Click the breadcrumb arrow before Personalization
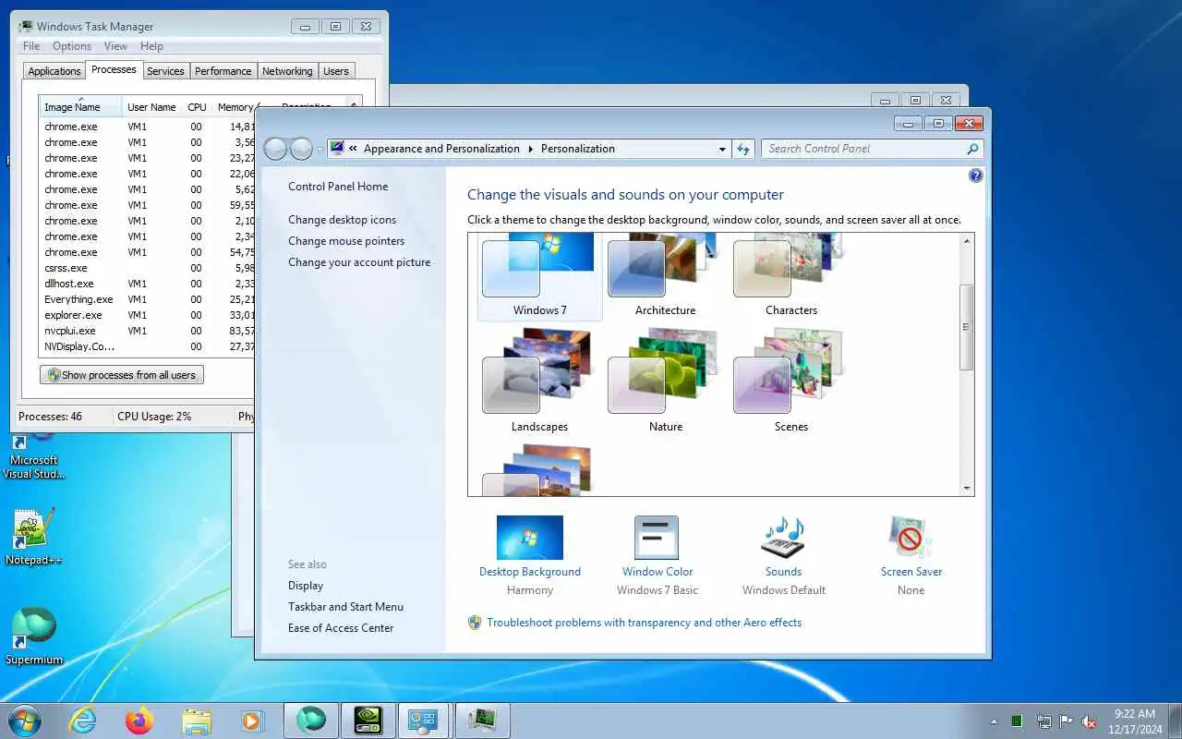1182x739 pixels. 530,149
